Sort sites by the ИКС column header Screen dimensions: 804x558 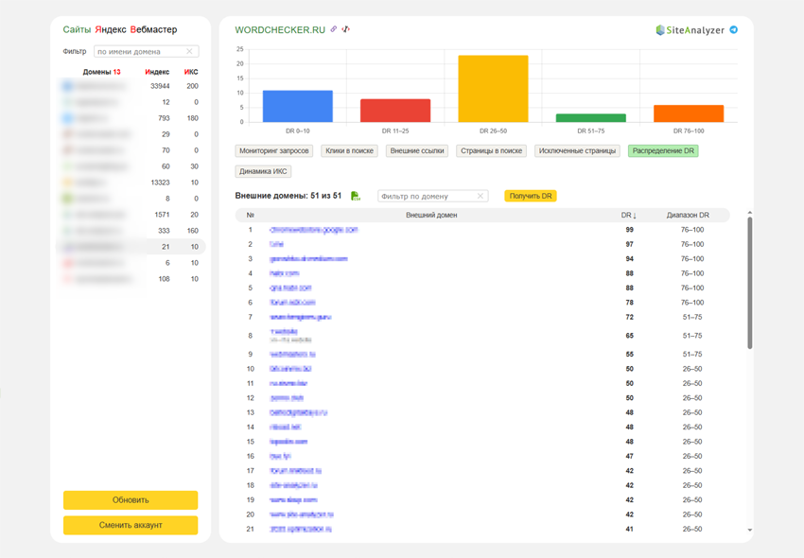coord(191,72)
